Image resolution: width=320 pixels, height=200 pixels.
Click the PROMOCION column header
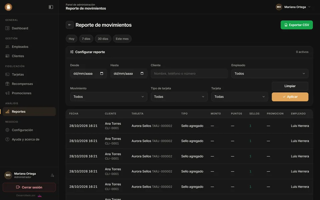click(x=275, y=113)
